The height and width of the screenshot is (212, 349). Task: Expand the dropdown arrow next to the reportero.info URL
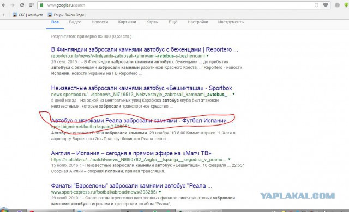coord(207,55)
